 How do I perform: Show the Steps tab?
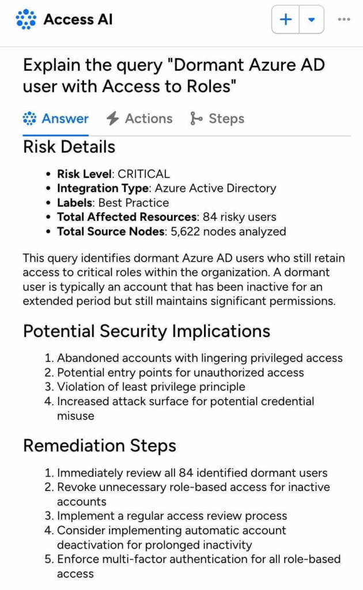(226, 119)
